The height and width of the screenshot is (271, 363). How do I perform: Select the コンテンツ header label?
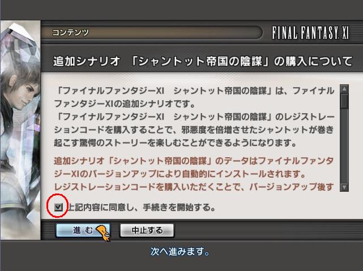tap(70, 32)
